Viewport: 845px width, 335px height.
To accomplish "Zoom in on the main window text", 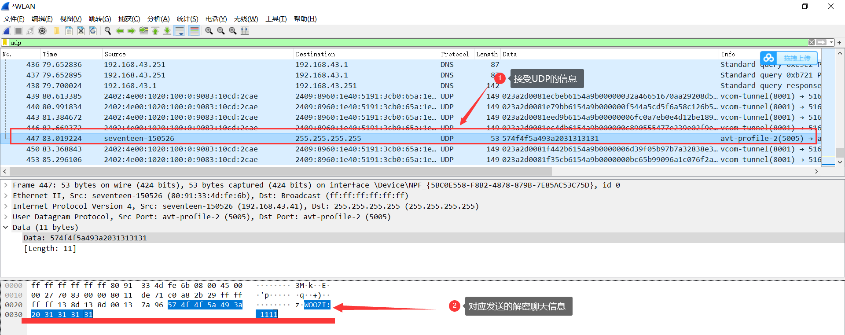I will coord(209,31).
